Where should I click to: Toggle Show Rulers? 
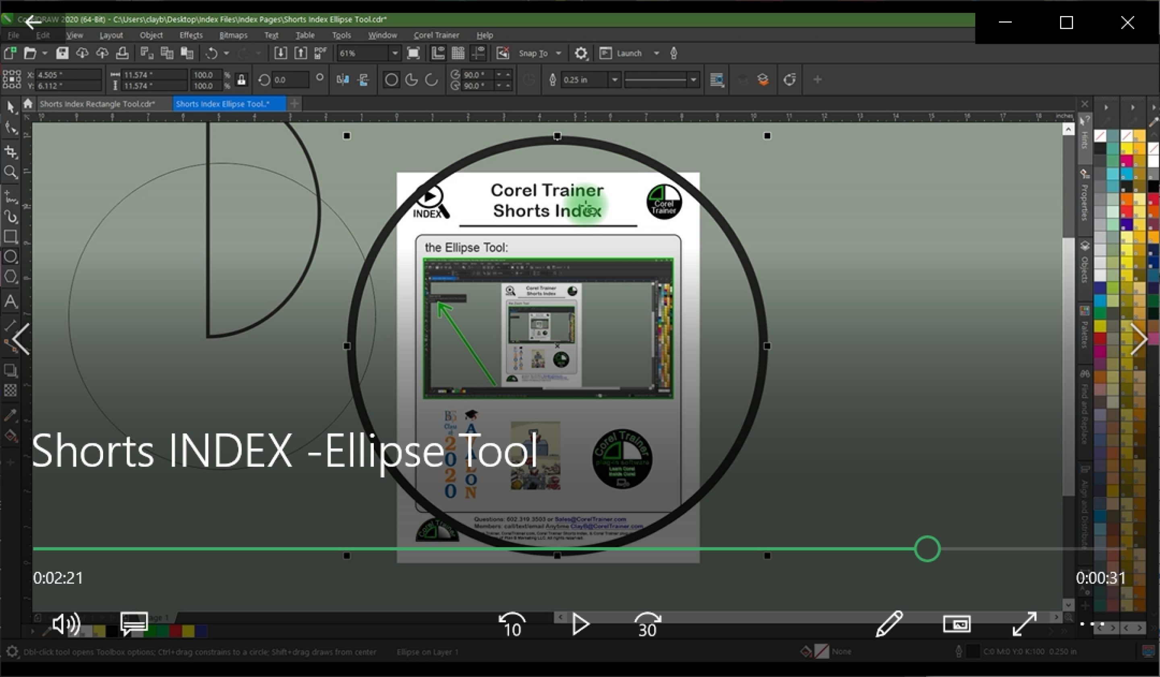click(x=438, y=54)
